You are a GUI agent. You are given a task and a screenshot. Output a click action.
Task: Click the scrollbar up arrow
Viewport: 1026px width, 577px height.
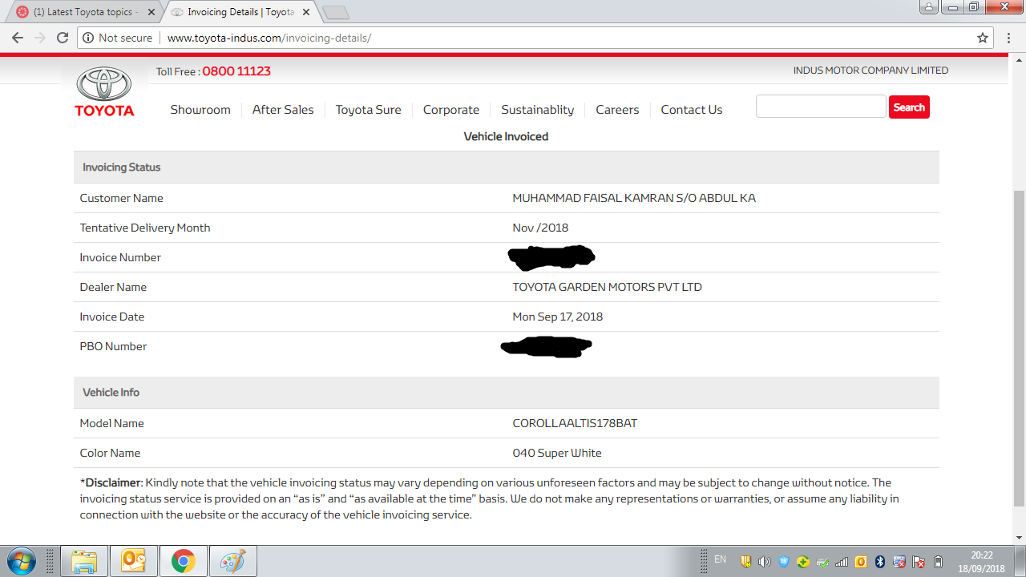click(1019, 60)
